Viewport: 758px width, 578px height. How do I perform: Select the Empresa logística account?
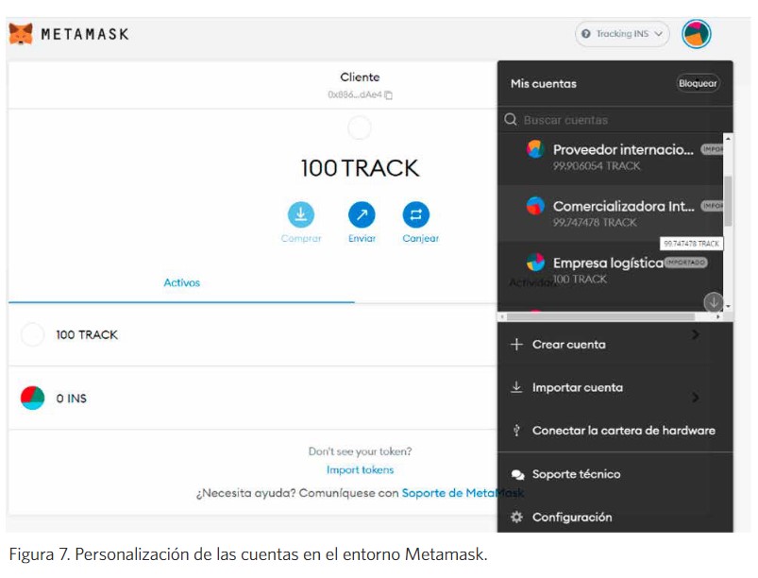coord(610,270)
